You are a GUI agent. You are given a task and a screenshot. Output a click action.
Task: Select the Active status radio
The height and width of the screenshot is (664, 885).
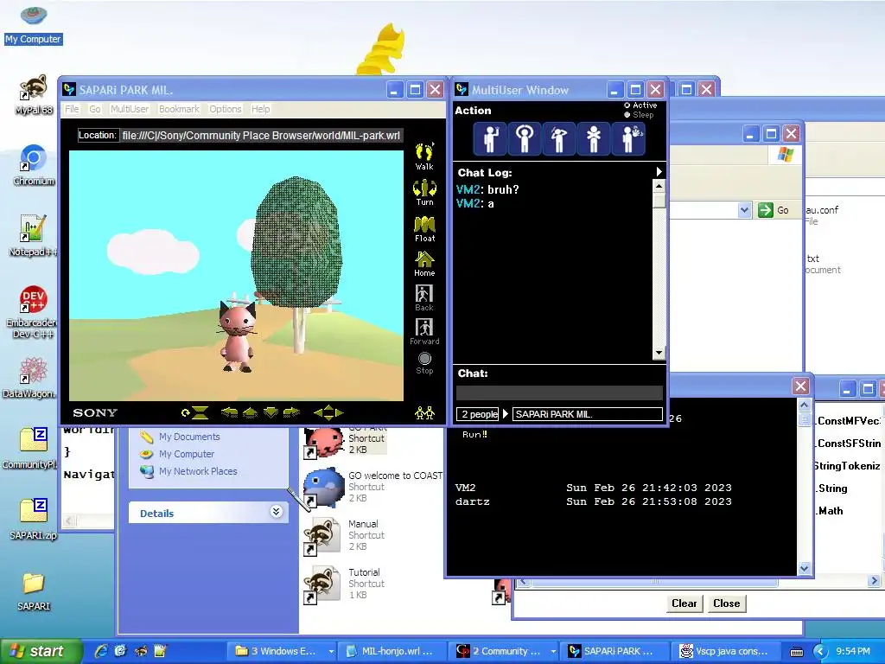click(x=627, y=105)
